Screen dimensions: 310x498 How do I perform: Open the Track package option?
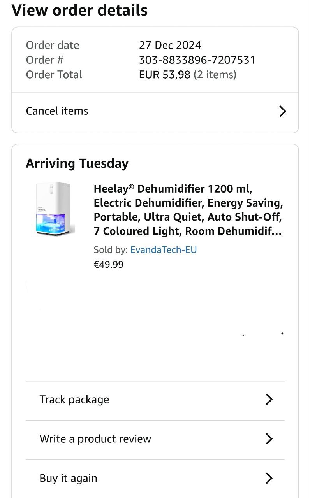(x=74, y=400)
